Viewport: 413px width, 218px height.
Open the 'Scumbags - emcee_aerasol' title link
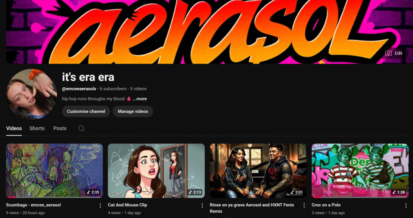pos(33,205)
